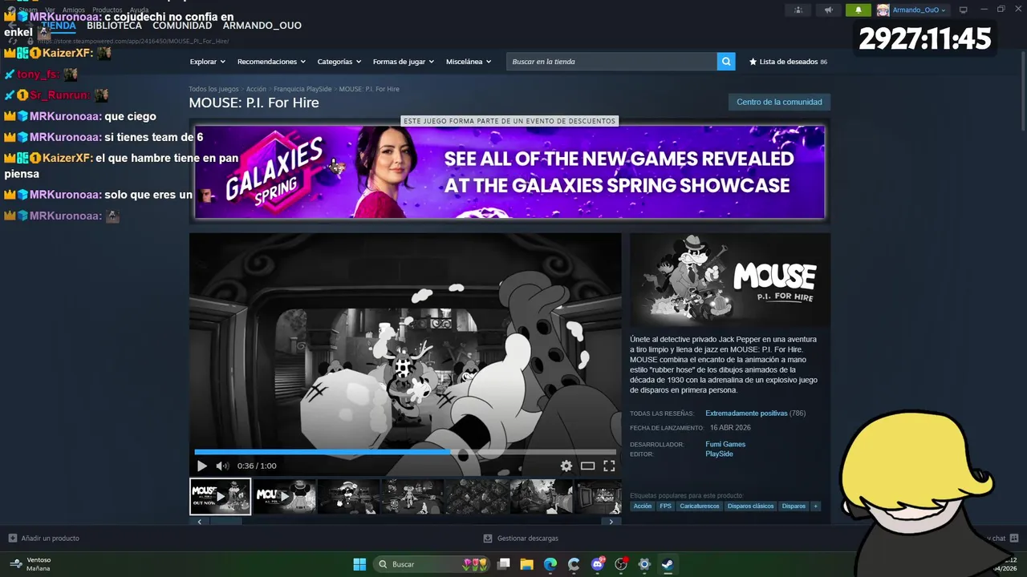Image resolution: width=1027 pixels, height=577 pixels.
Task: Seek on the trailer progress bar
Action: coord(405,452)
